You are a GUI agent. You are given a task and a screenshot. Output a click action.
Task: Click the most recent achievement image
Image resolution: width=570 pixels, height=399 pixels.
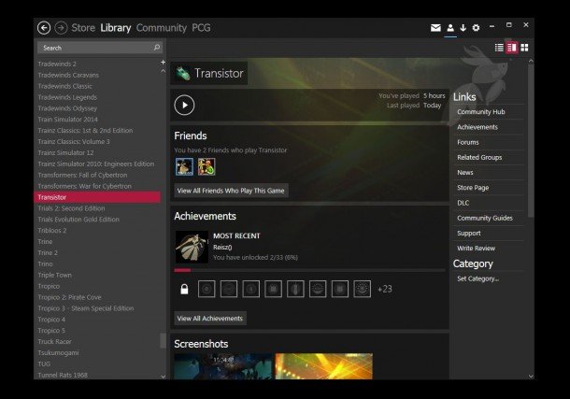(192, 247)
